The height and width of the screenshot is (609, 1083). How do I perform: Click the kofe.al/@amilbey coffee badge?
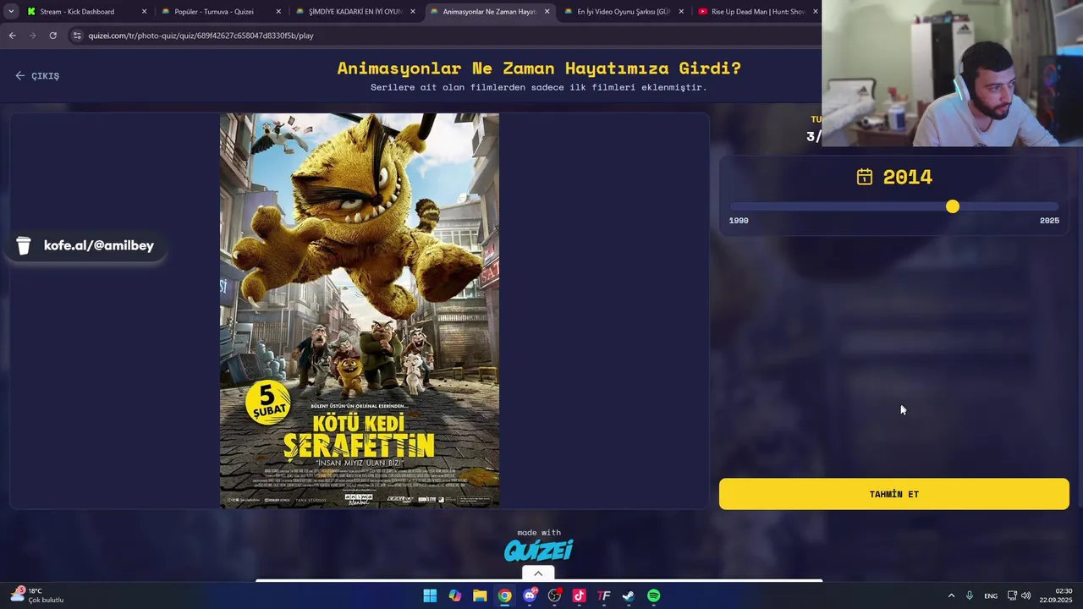[x=85, y=245]
